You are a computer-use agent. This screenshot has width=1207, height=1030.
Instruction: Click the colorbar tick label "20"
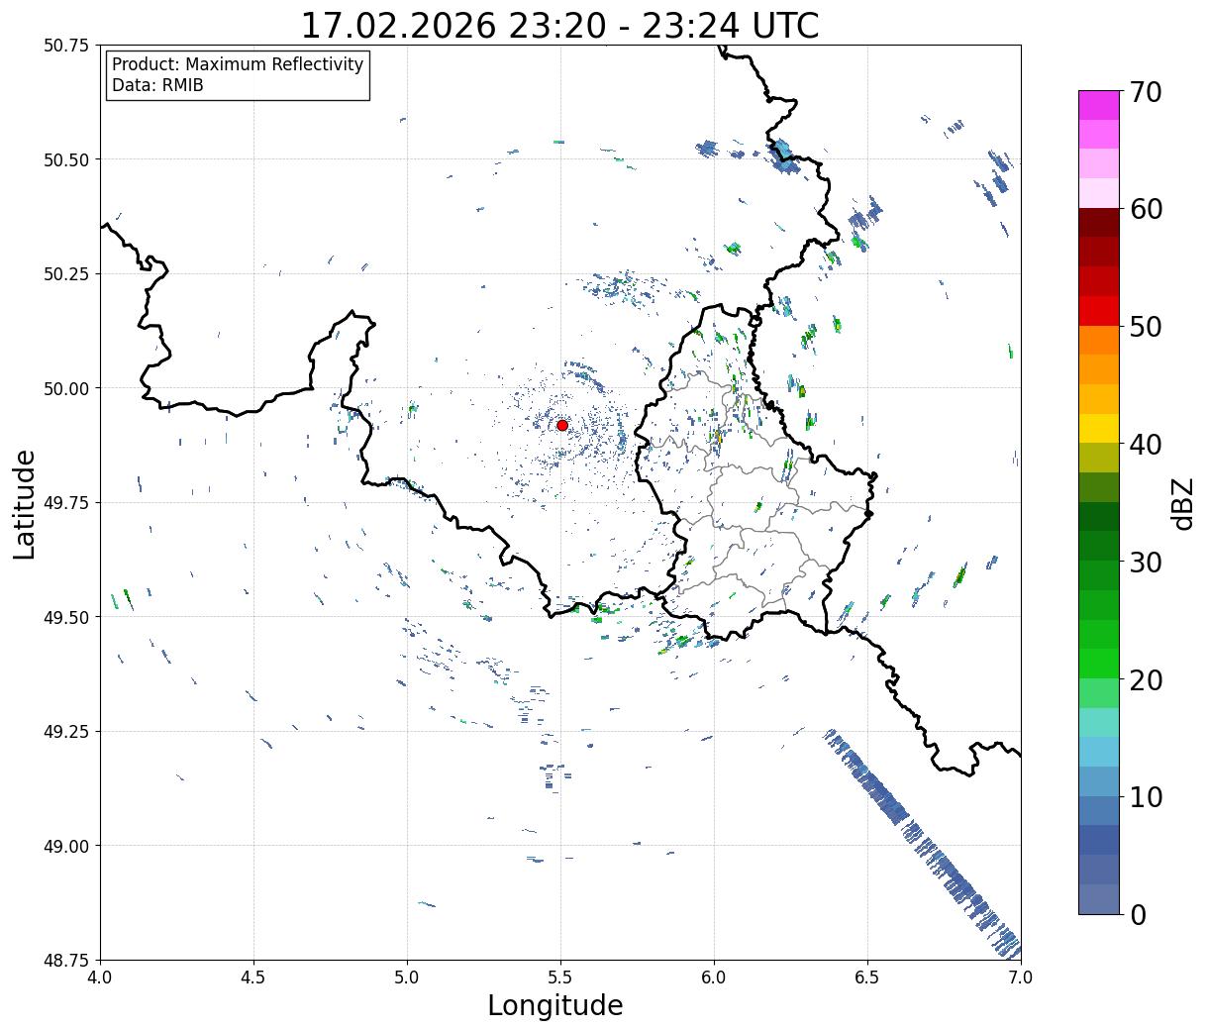tap(1146, 679)
